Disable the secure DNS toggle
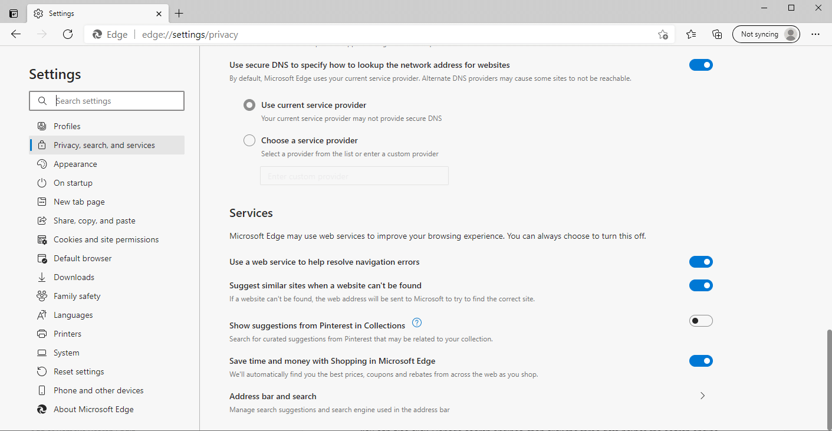 pos(701,65)
